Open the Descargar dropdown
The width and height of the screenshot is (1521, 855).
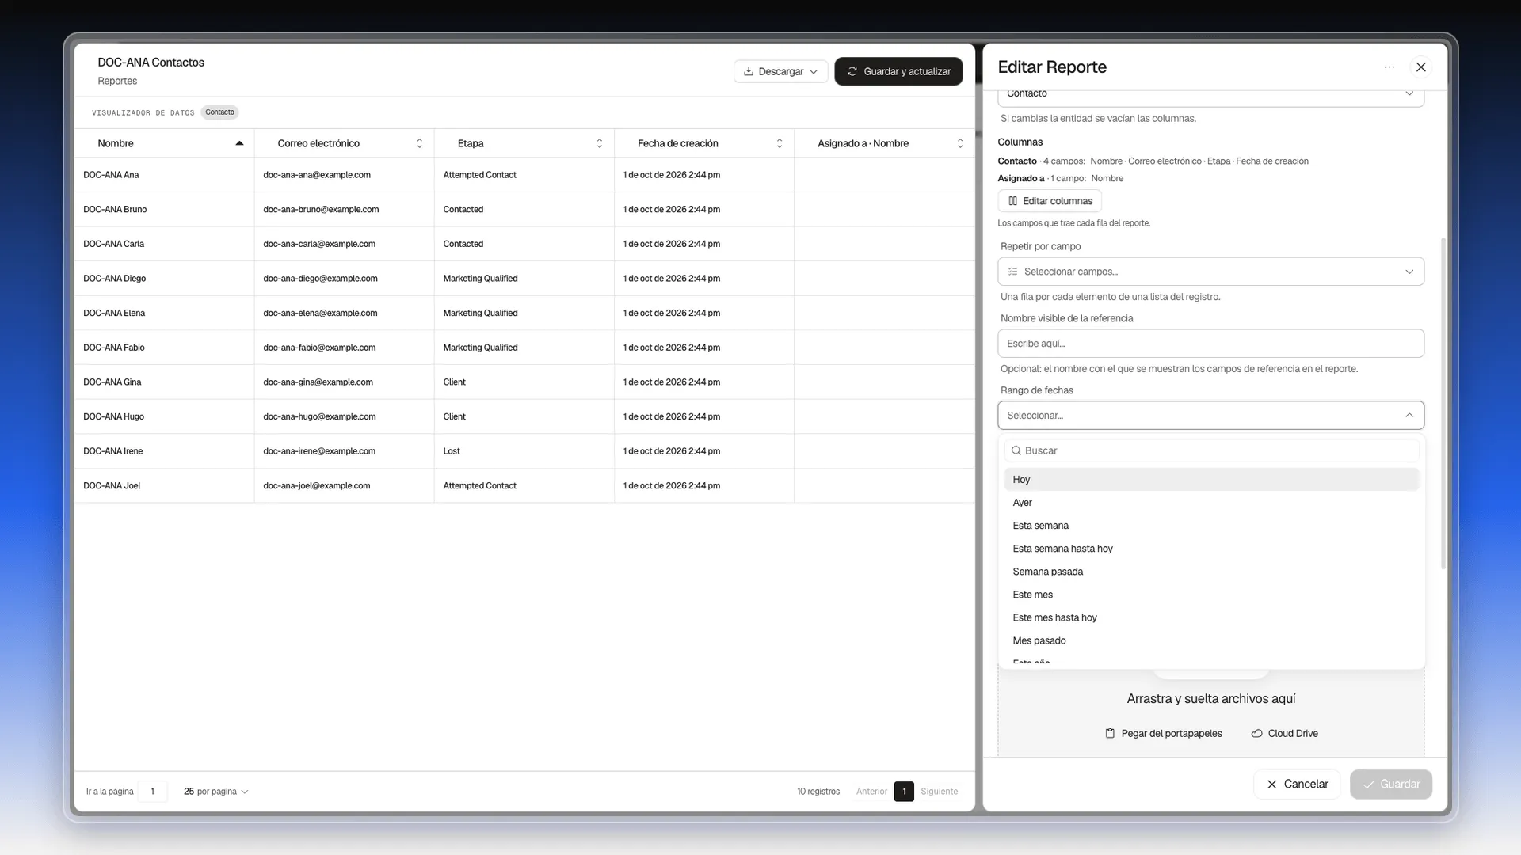[x=780, y=71]
